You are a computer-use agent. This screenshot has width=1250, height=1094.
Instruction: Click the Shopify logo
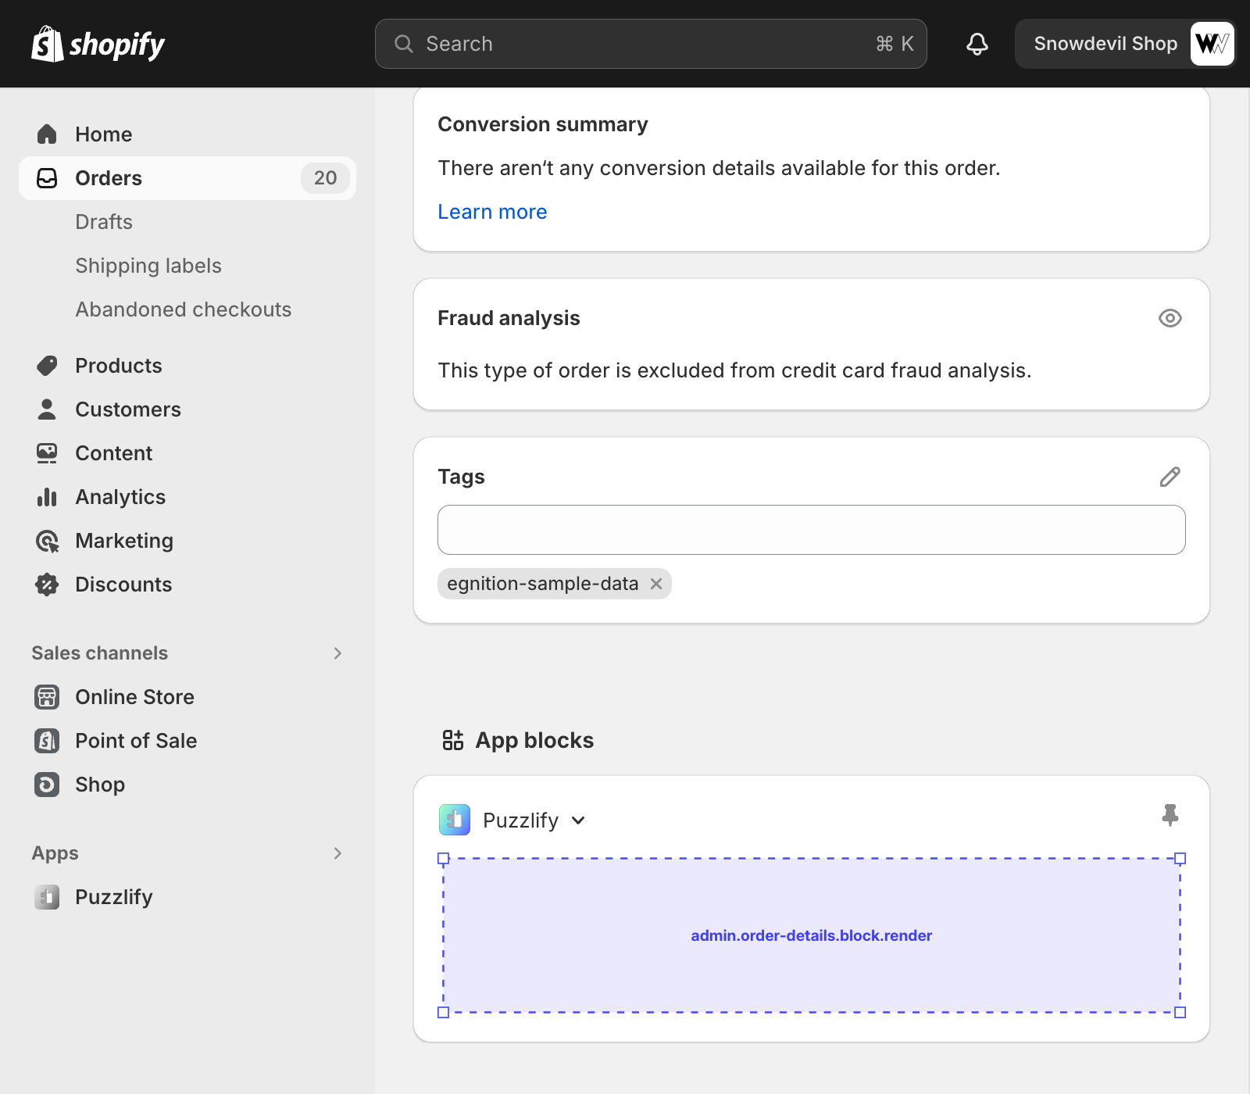pos(98,45)
